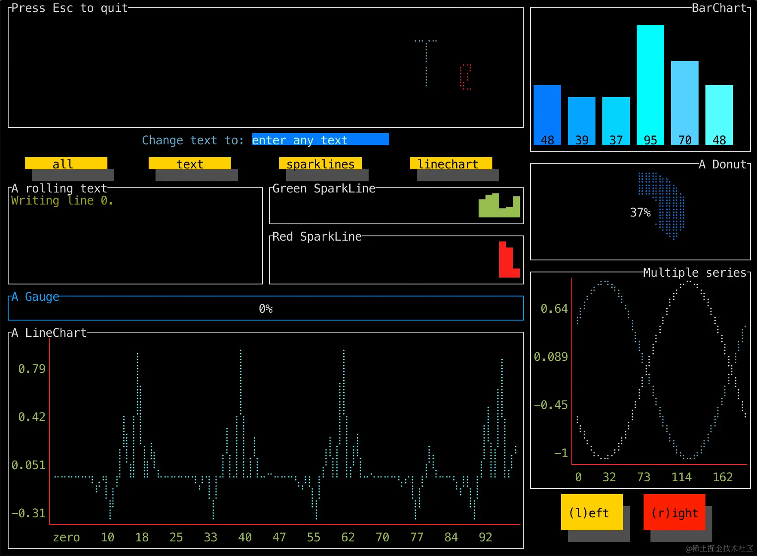Click the bar chart bar labeled 39
Viewport: 757px width, 556px height.
point(582,121)
